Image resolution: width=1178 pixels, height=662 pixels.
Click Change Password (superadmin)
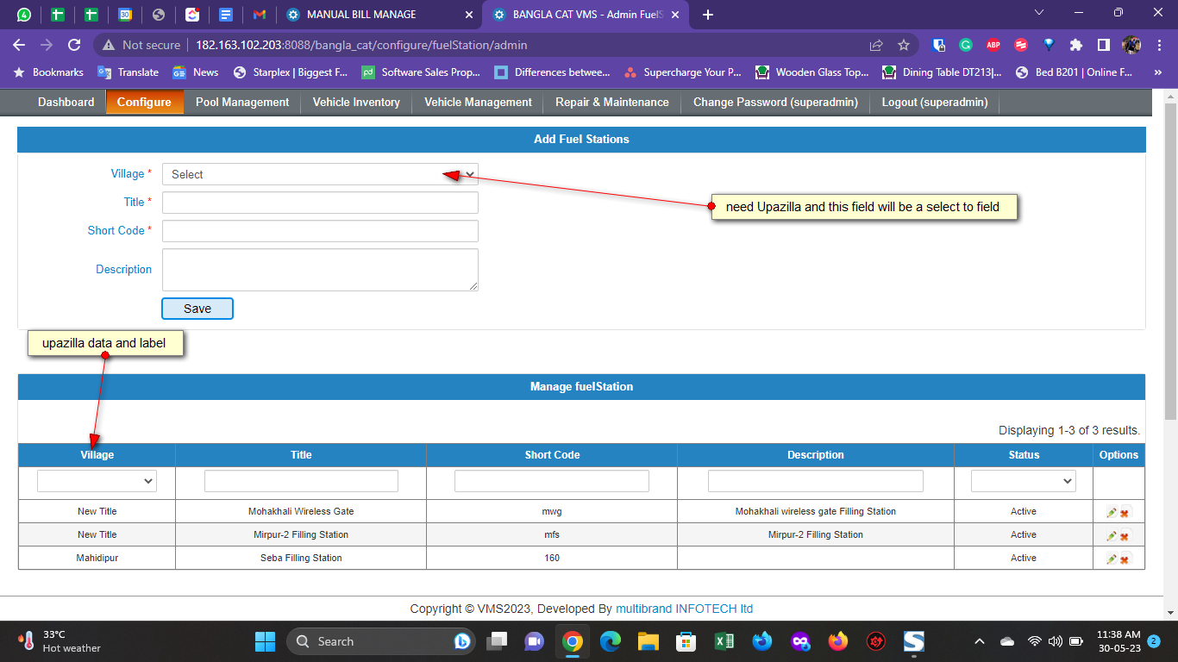(775, 102)
